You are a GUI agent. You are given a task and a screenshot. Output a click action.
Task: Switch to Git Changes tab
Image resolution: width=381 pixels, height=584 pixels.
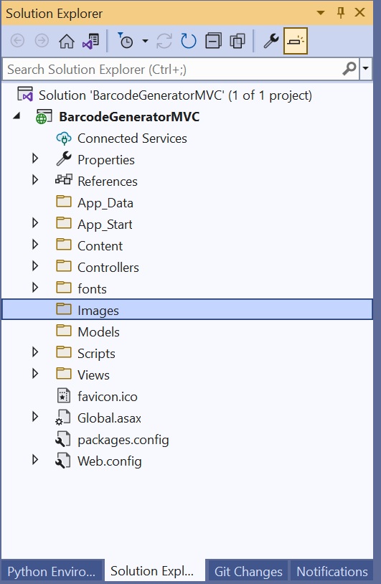click(x=248, y=571)
